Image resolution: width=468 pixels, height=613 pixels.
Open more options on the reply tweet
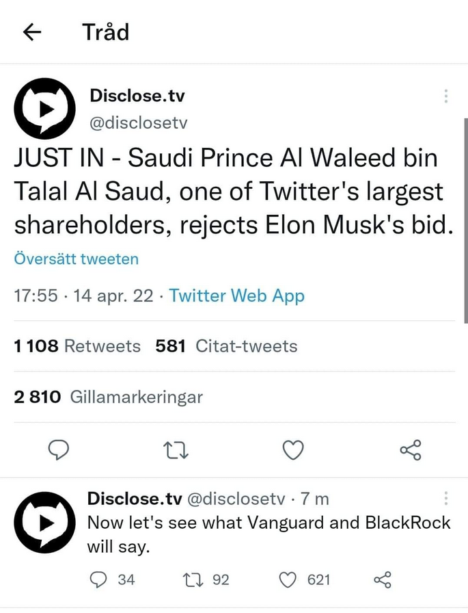[x=445, y=499]
